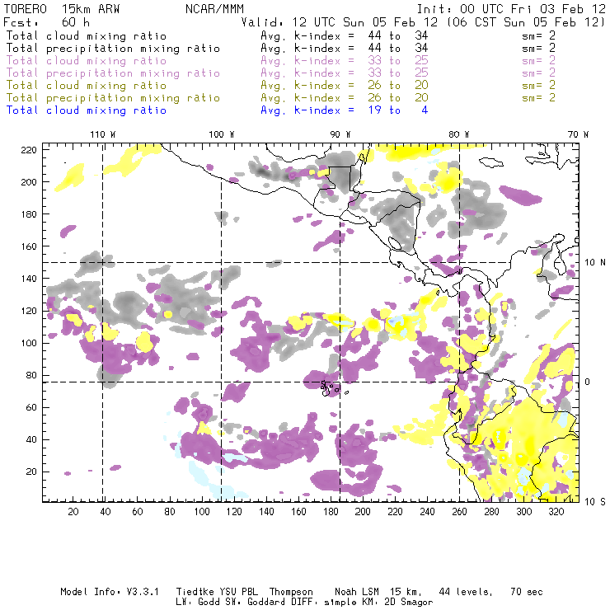
Task: Click the black 'Total cloud mixing ratio' legend entry
Action: pyautogui.click(x=87, y=35)
